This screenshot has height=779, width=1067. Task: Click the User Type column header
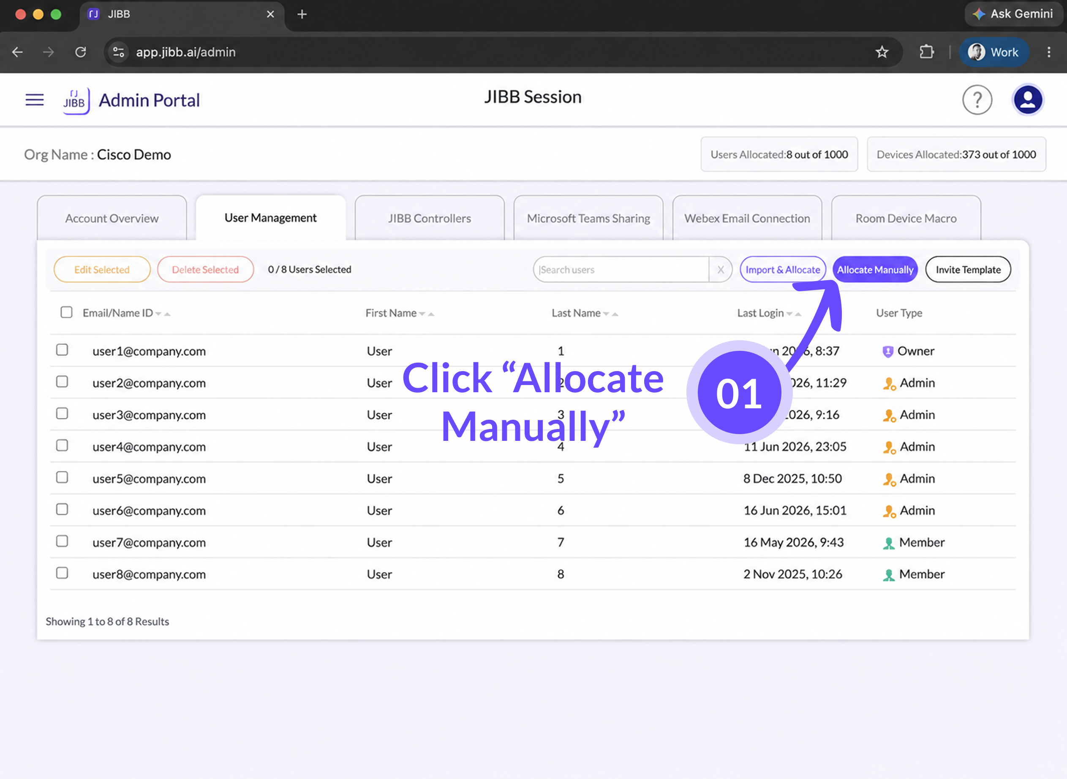pos(899,313)
